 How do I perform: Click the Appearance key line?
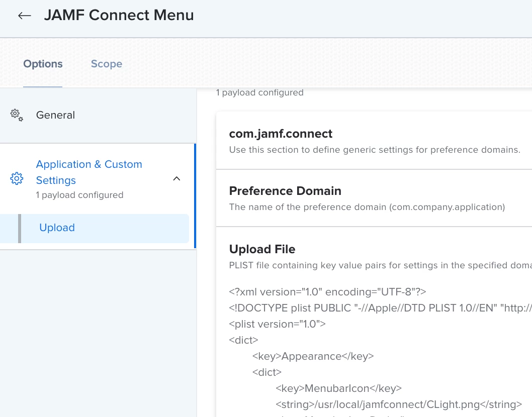(x=313, y=356)
